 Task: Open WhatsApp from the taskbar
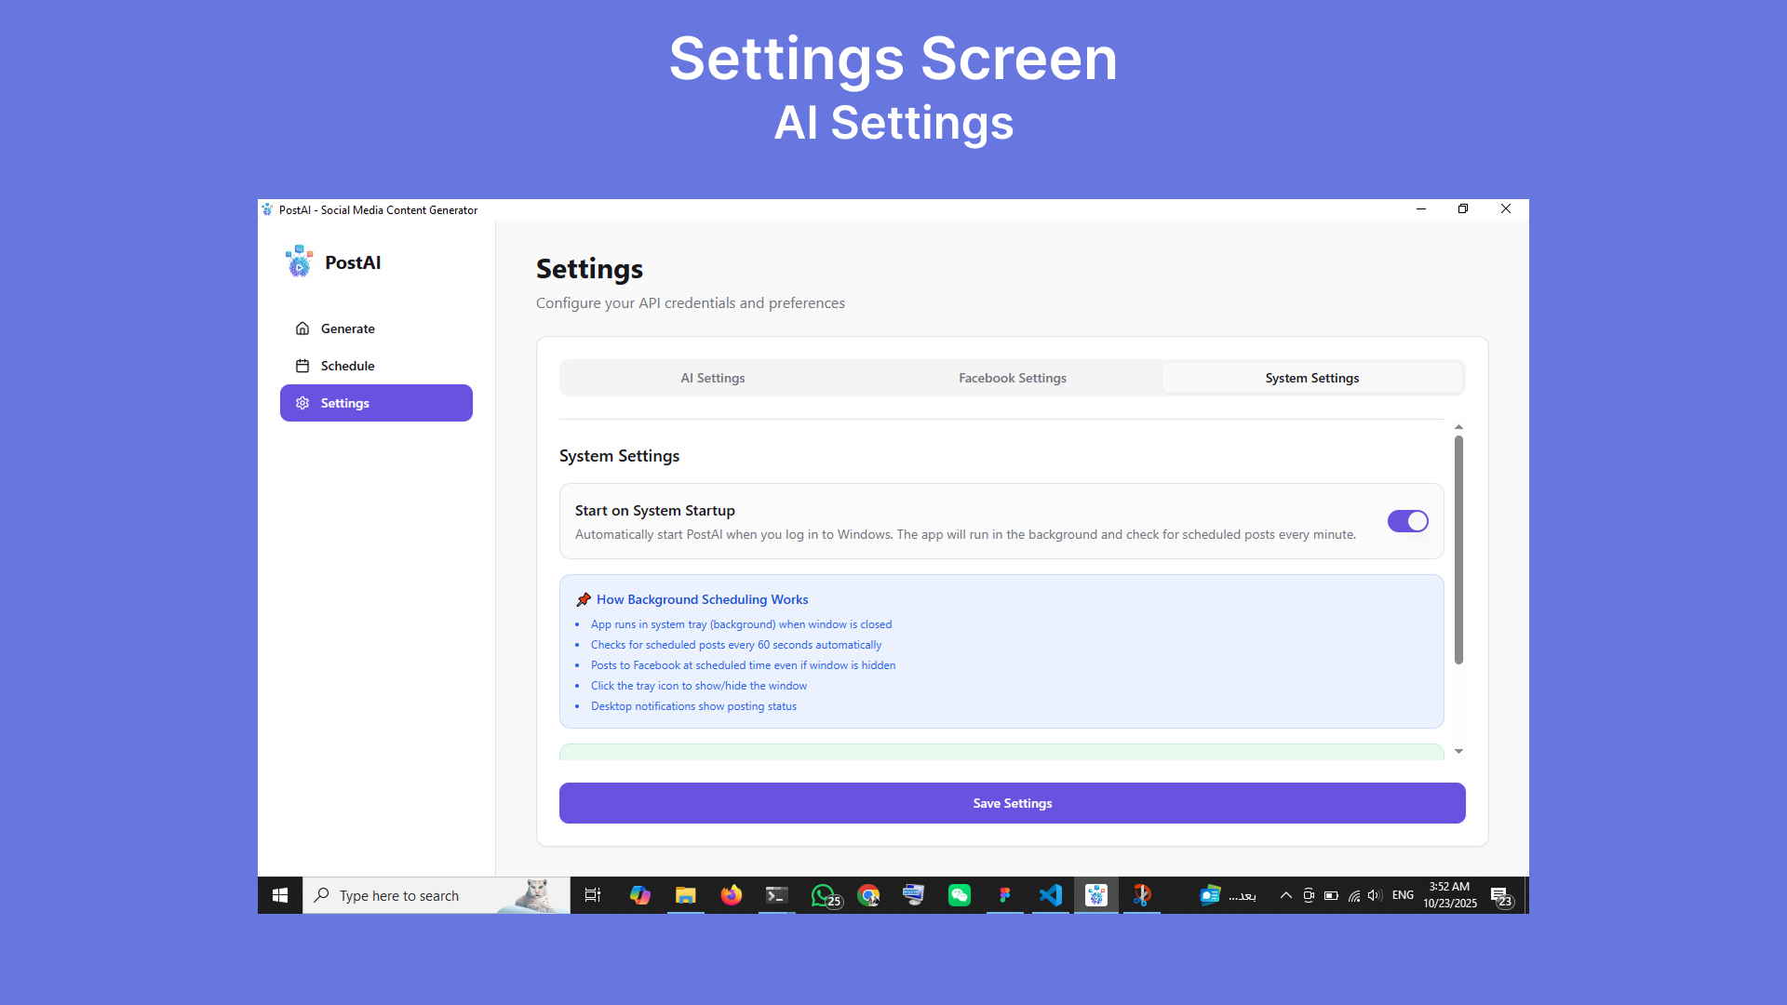(x=824, y=895)
